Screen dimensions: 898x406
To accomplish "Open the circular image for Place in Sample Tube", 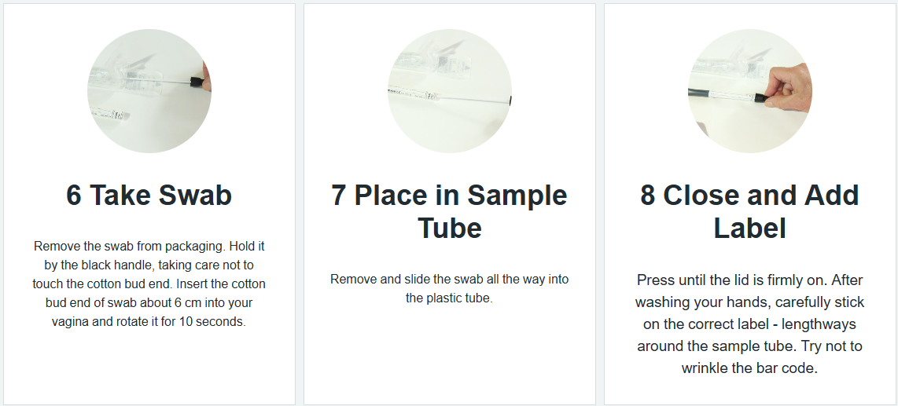I will [450, 91].
